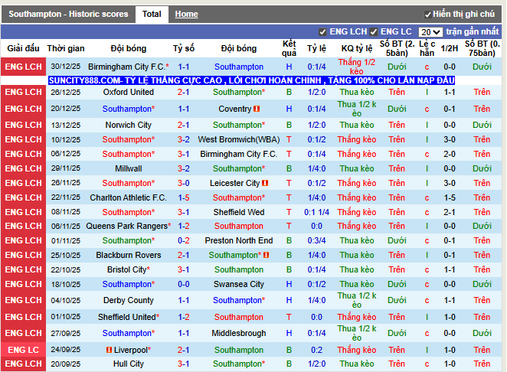507x372 pixels.
Task: Toggle the Hiển thị ghi chú checkbox
Action: [427, 15]
